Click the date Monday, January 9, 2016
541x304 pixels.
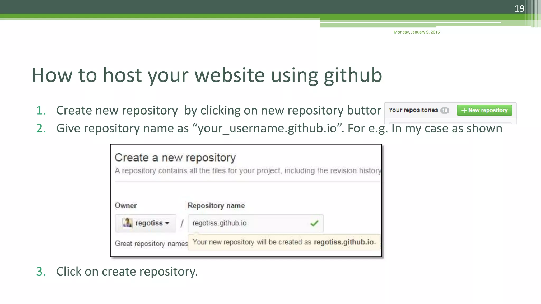pos(417,32)
